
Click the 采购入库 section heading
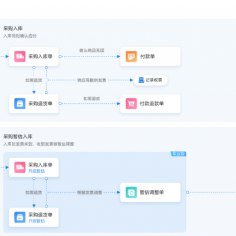click(x=13, y=28)
